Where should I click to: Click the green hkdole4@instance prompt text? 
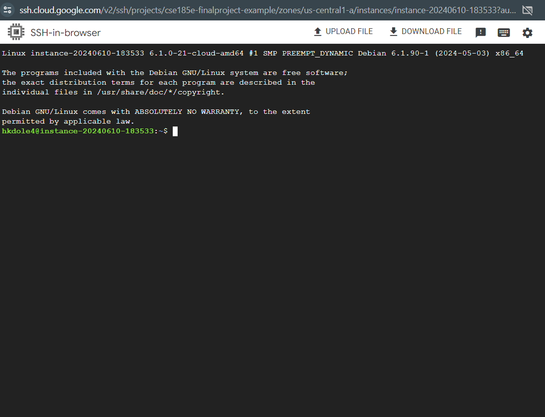[78, 131]
